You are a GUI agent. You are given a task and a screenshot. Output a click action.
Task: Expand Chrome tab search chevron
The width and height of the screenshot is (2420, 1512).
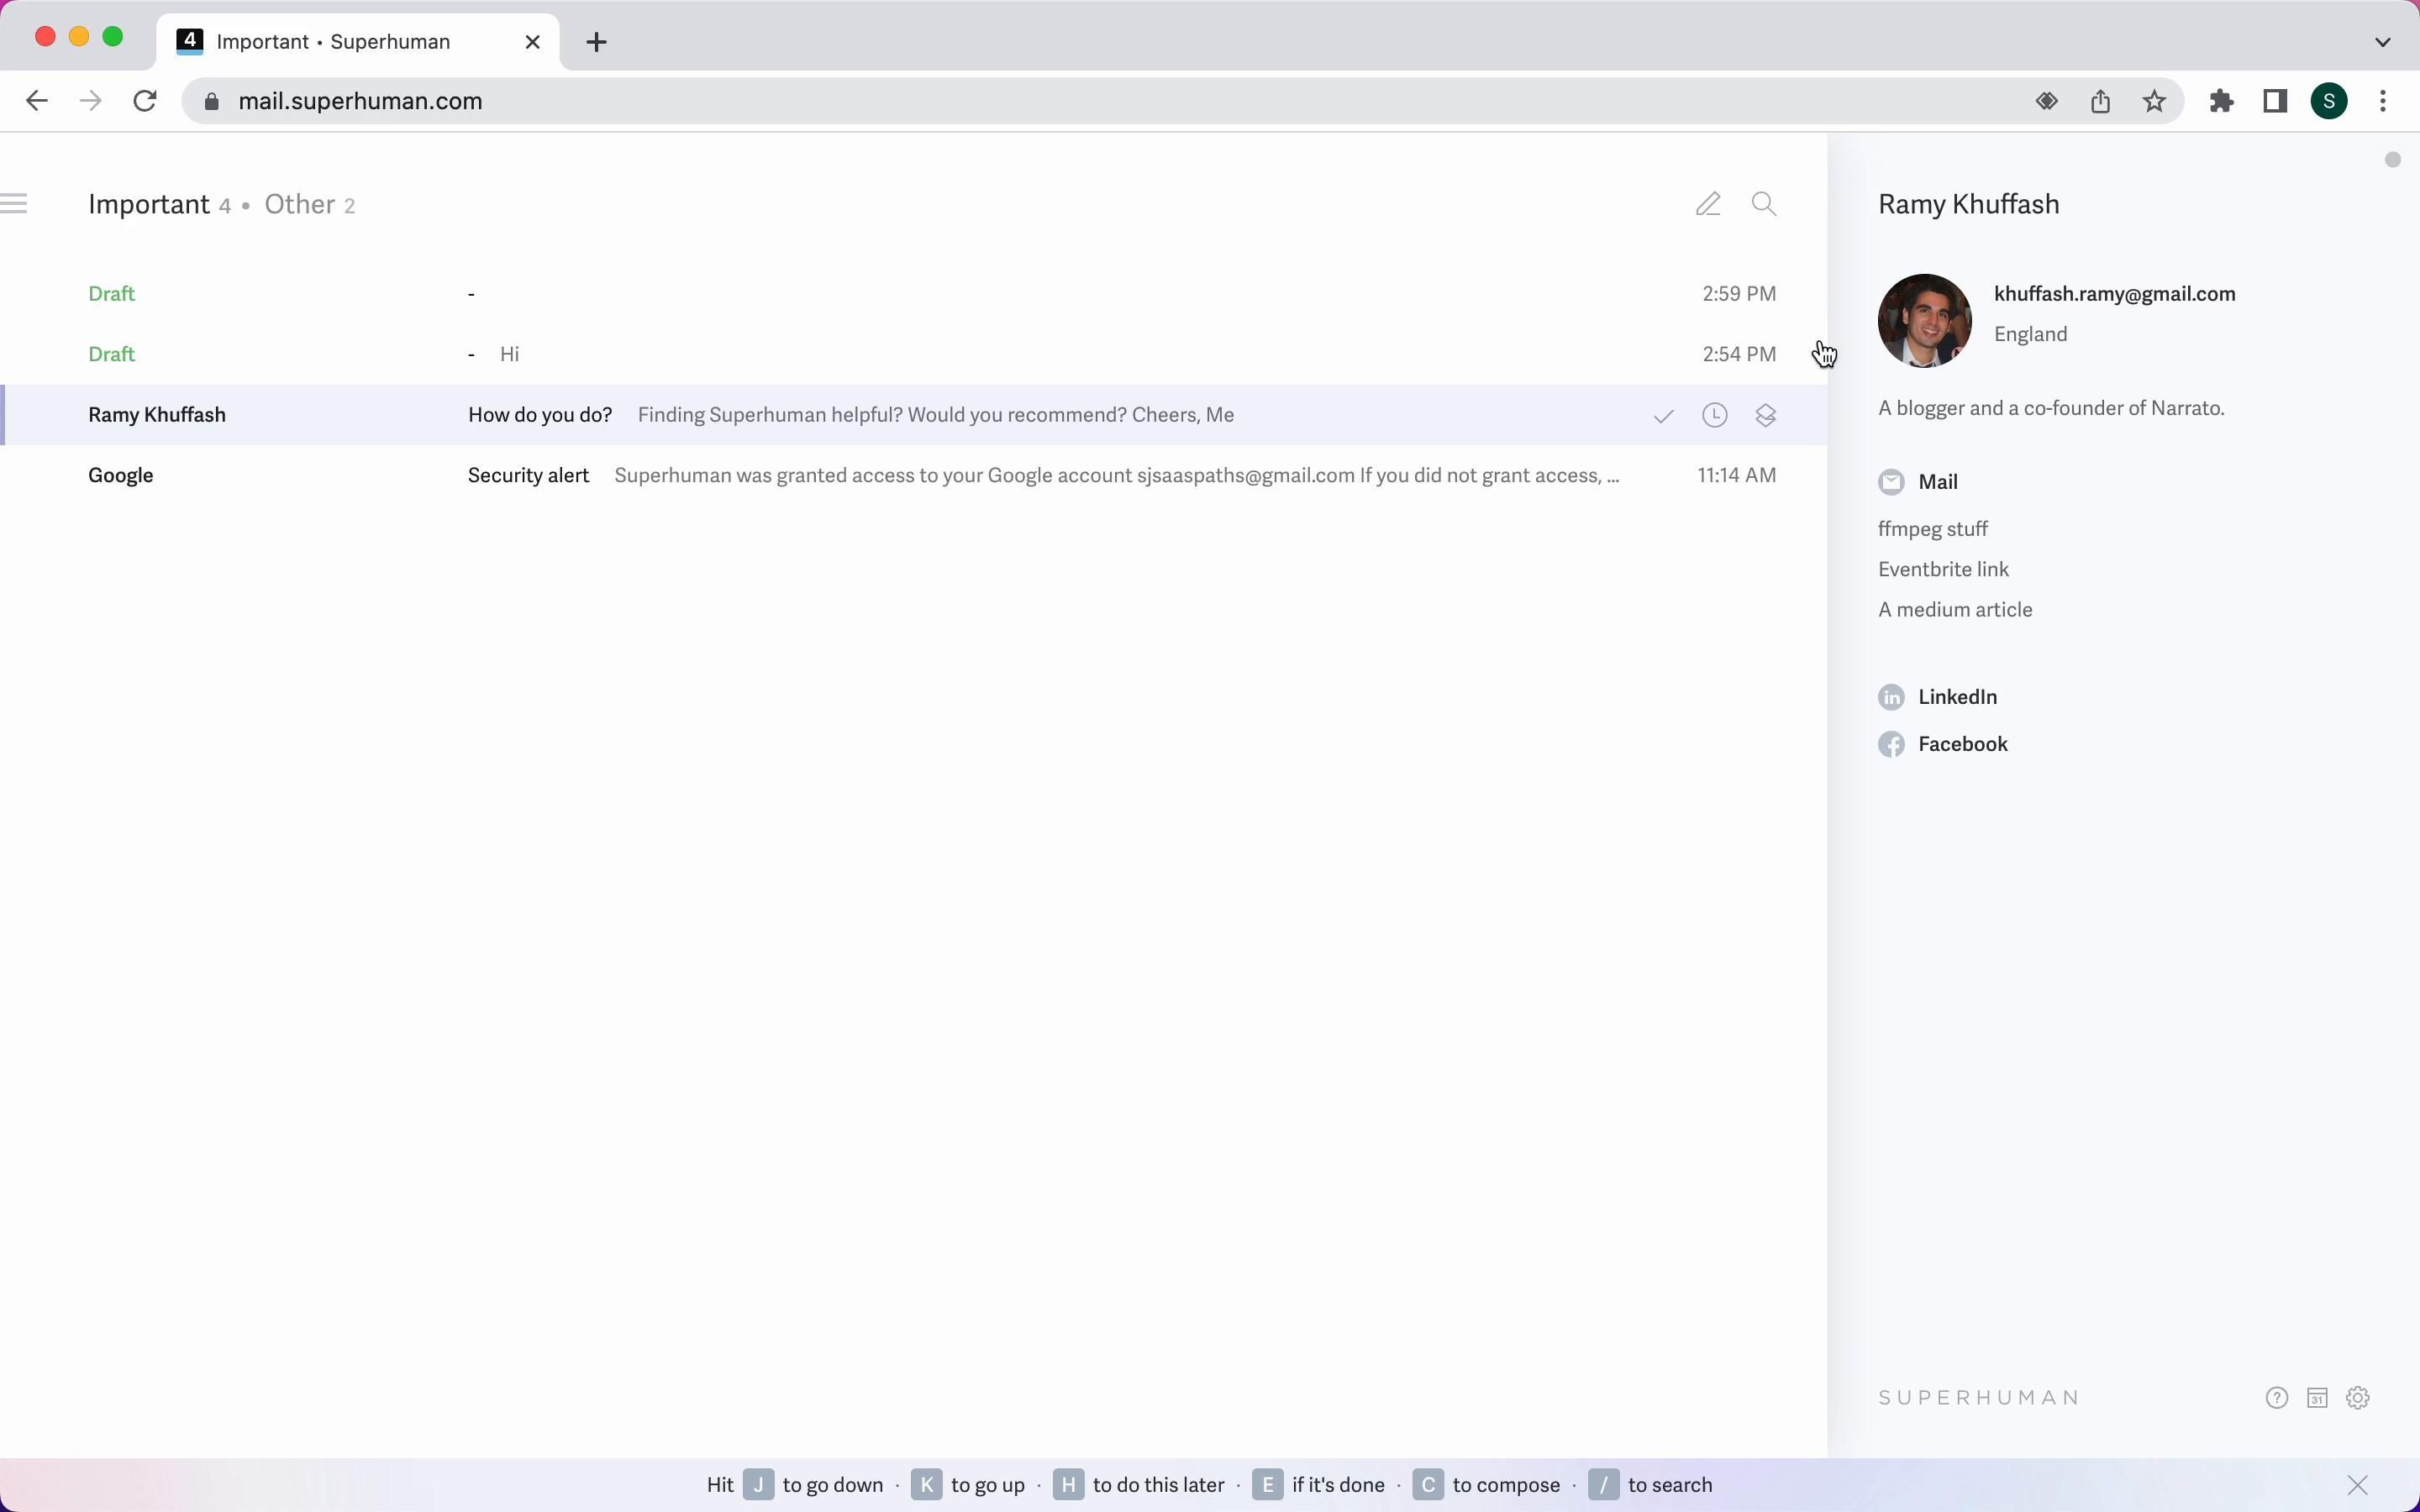pyautogui.click(x=2382, y=42)
